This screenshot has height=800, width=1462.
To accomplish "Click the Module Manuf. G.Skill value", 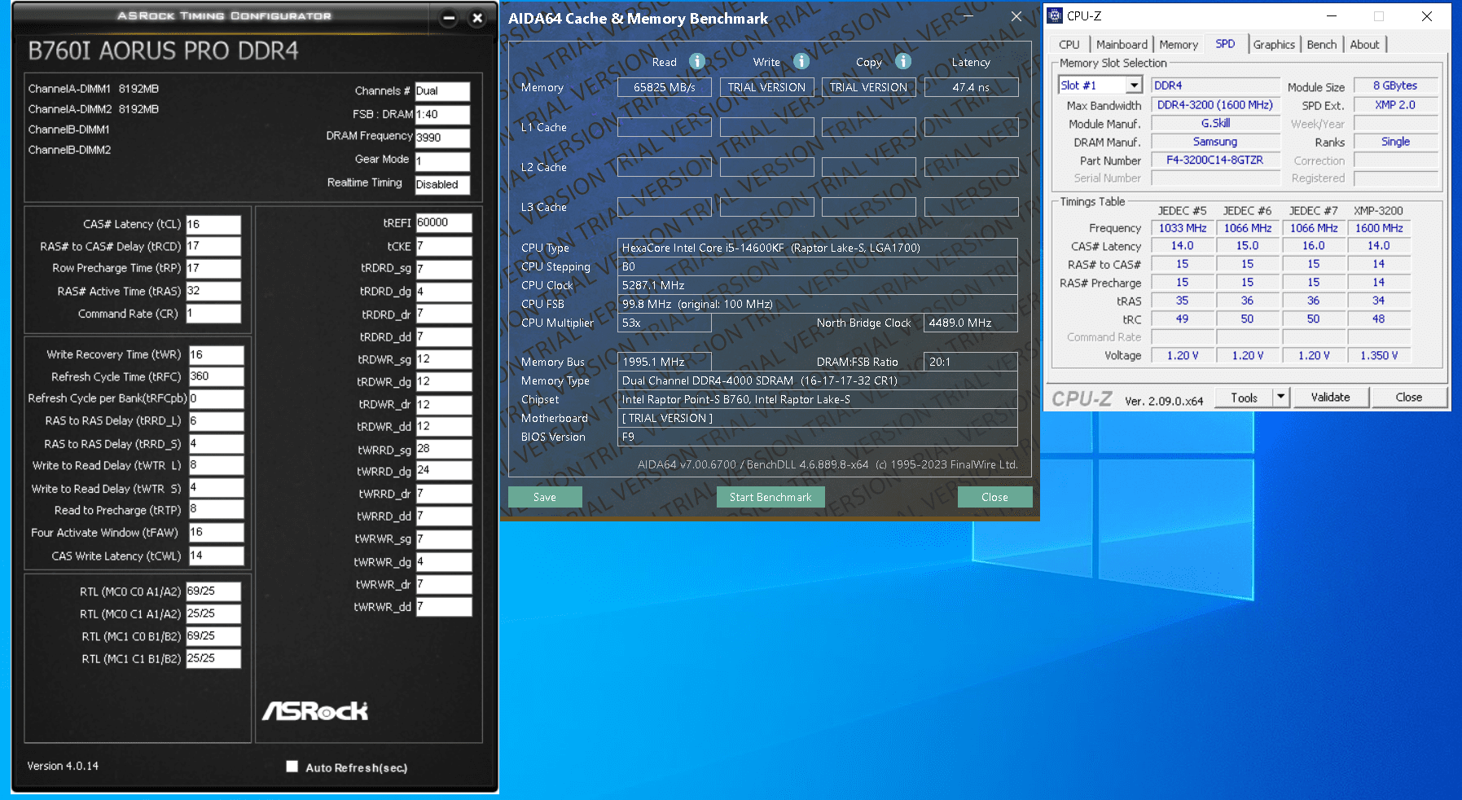I will pyautogui.click(x=1214, y=124).
